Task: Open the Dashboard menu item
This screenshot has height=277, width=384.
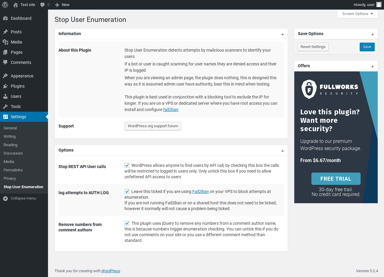Action: pyautogui.click(x=24, y=18)
